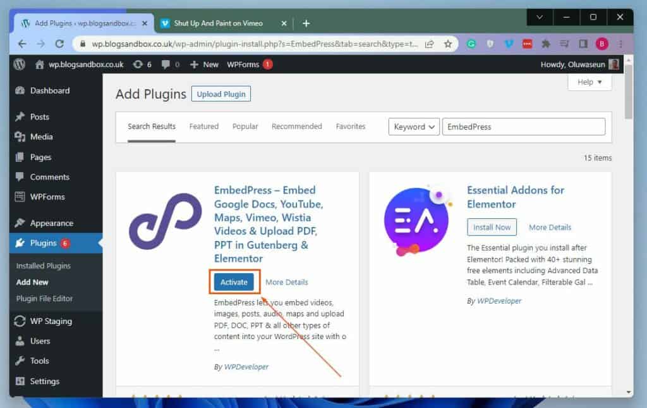Click the Upload Plugin button
The image size is (647, 408).
(x=221, y=94)
